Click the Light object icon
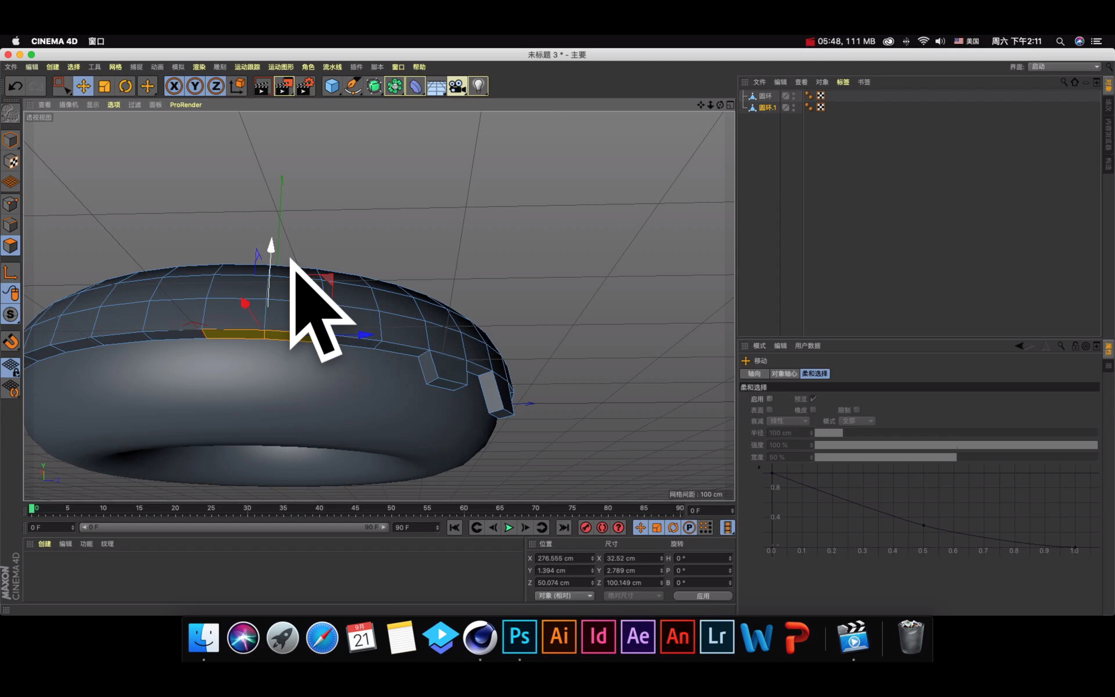This screenshot has width=1115, height=697. (x=478, y=86)
